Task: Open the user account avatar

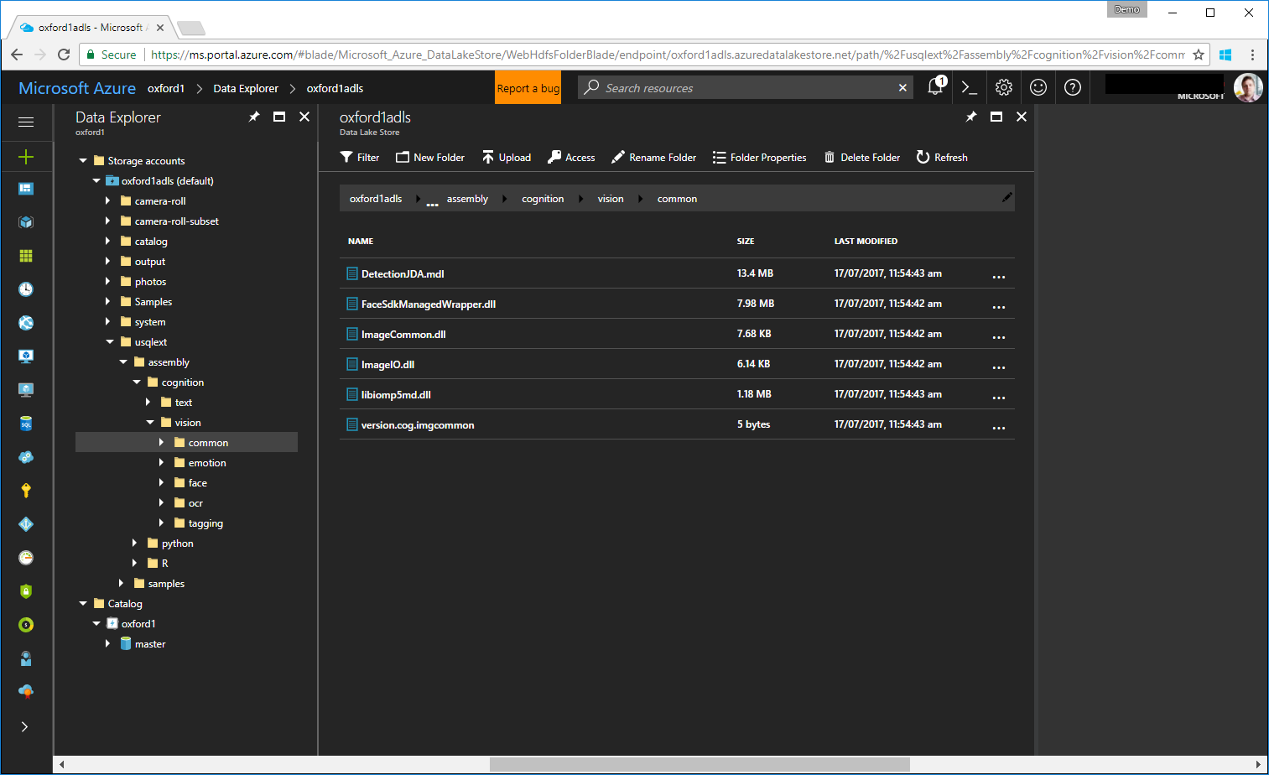Action: pos(1248,87)
